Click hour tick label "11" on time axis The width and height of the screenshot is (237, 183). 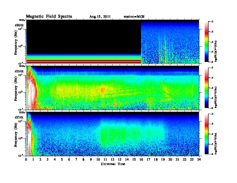105,160
